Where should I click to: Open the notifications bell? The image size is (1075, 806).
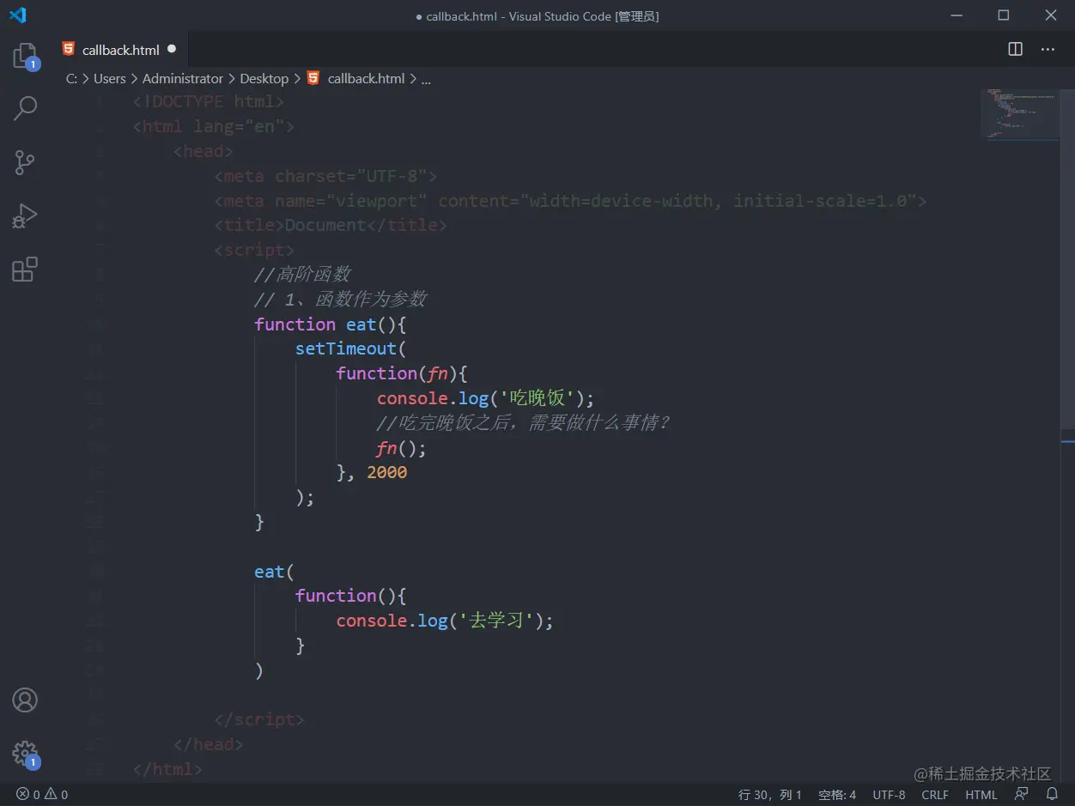1052,794
